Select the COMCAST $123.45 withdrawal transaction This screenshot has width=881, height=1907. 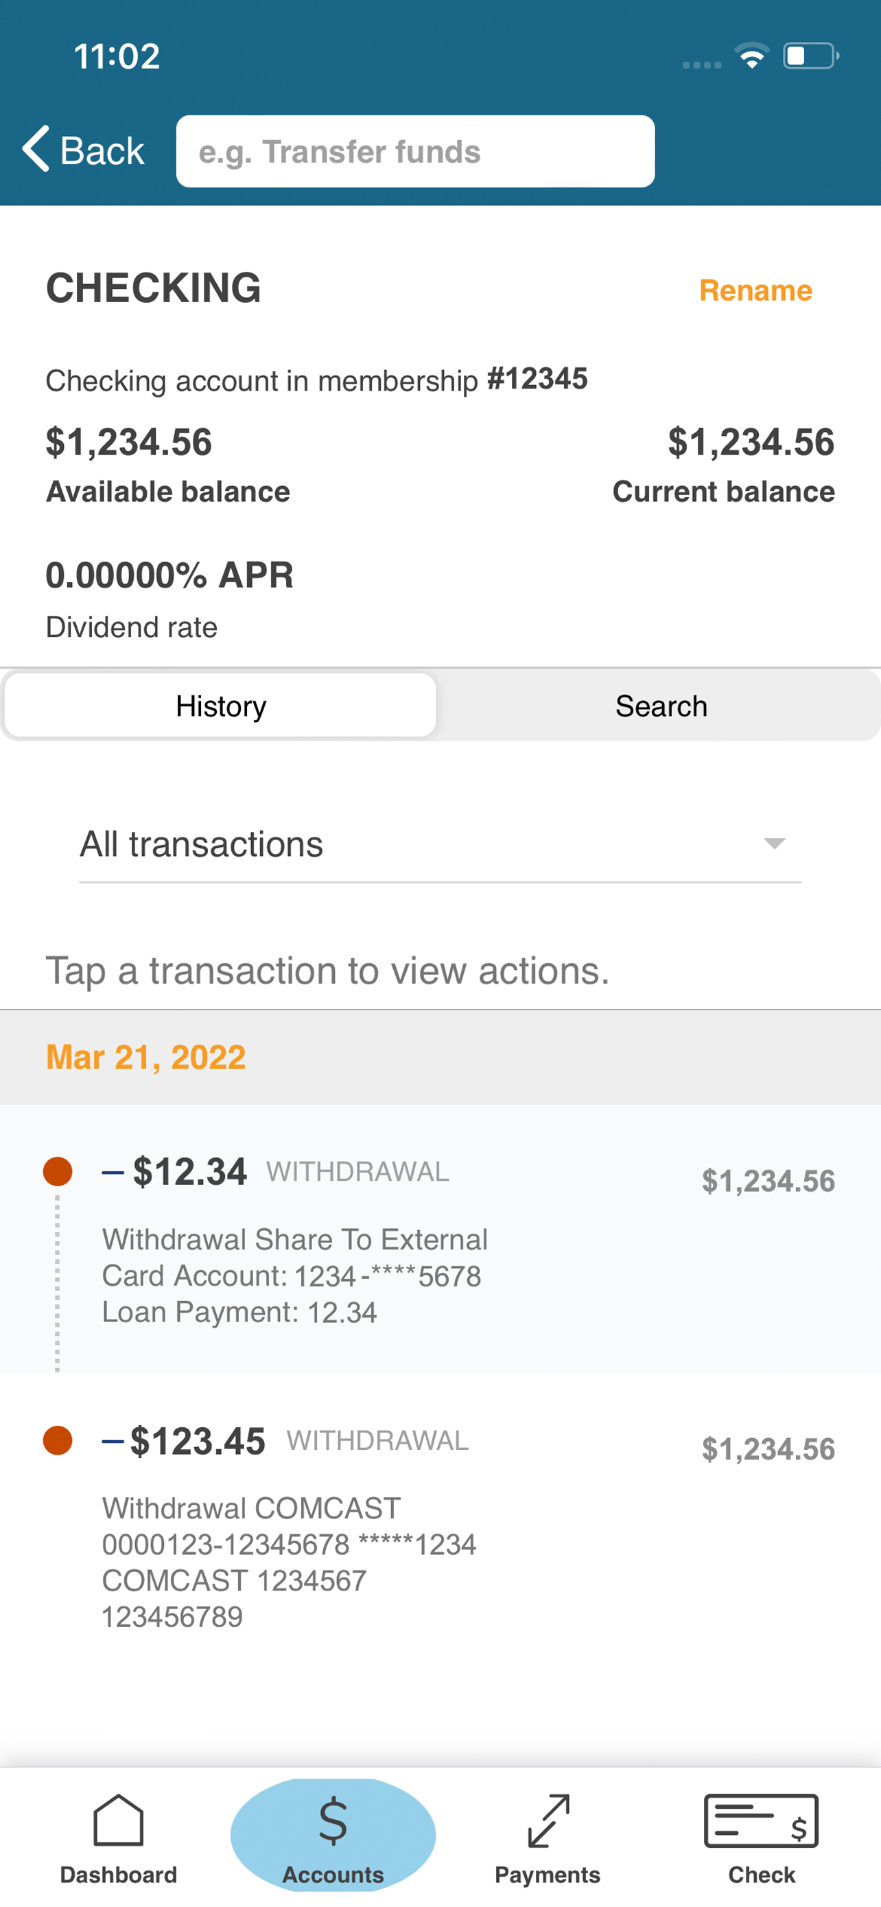tap(440, 1527)
